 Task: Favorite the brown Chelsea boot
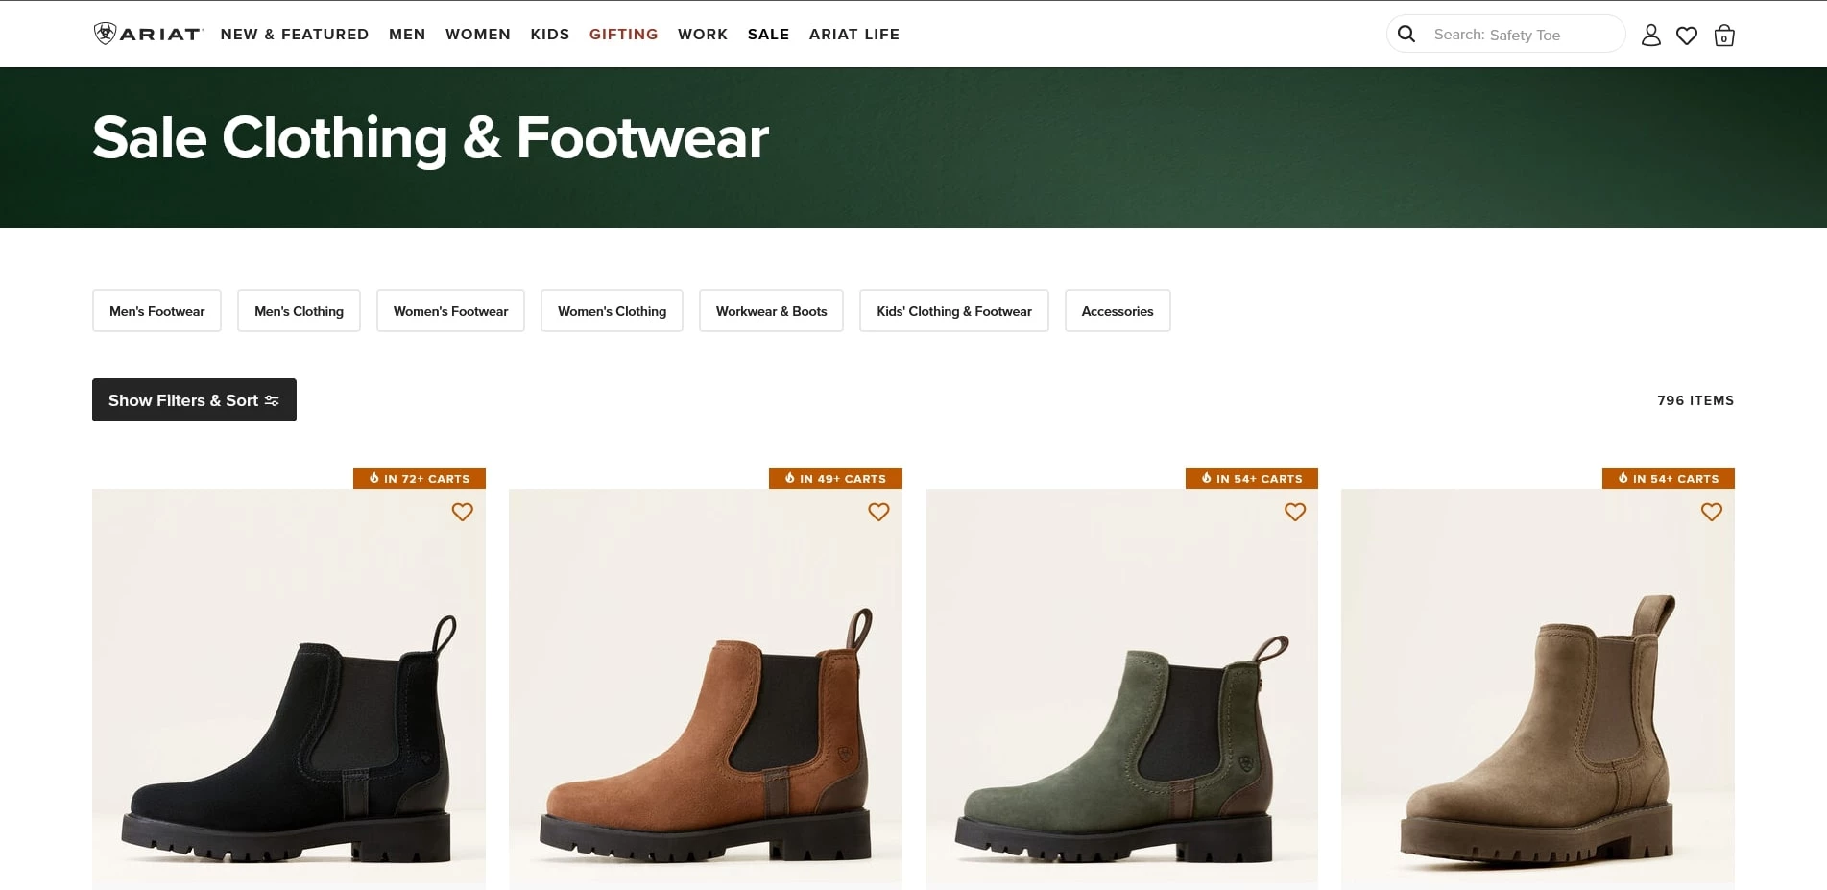coord(878,512)
